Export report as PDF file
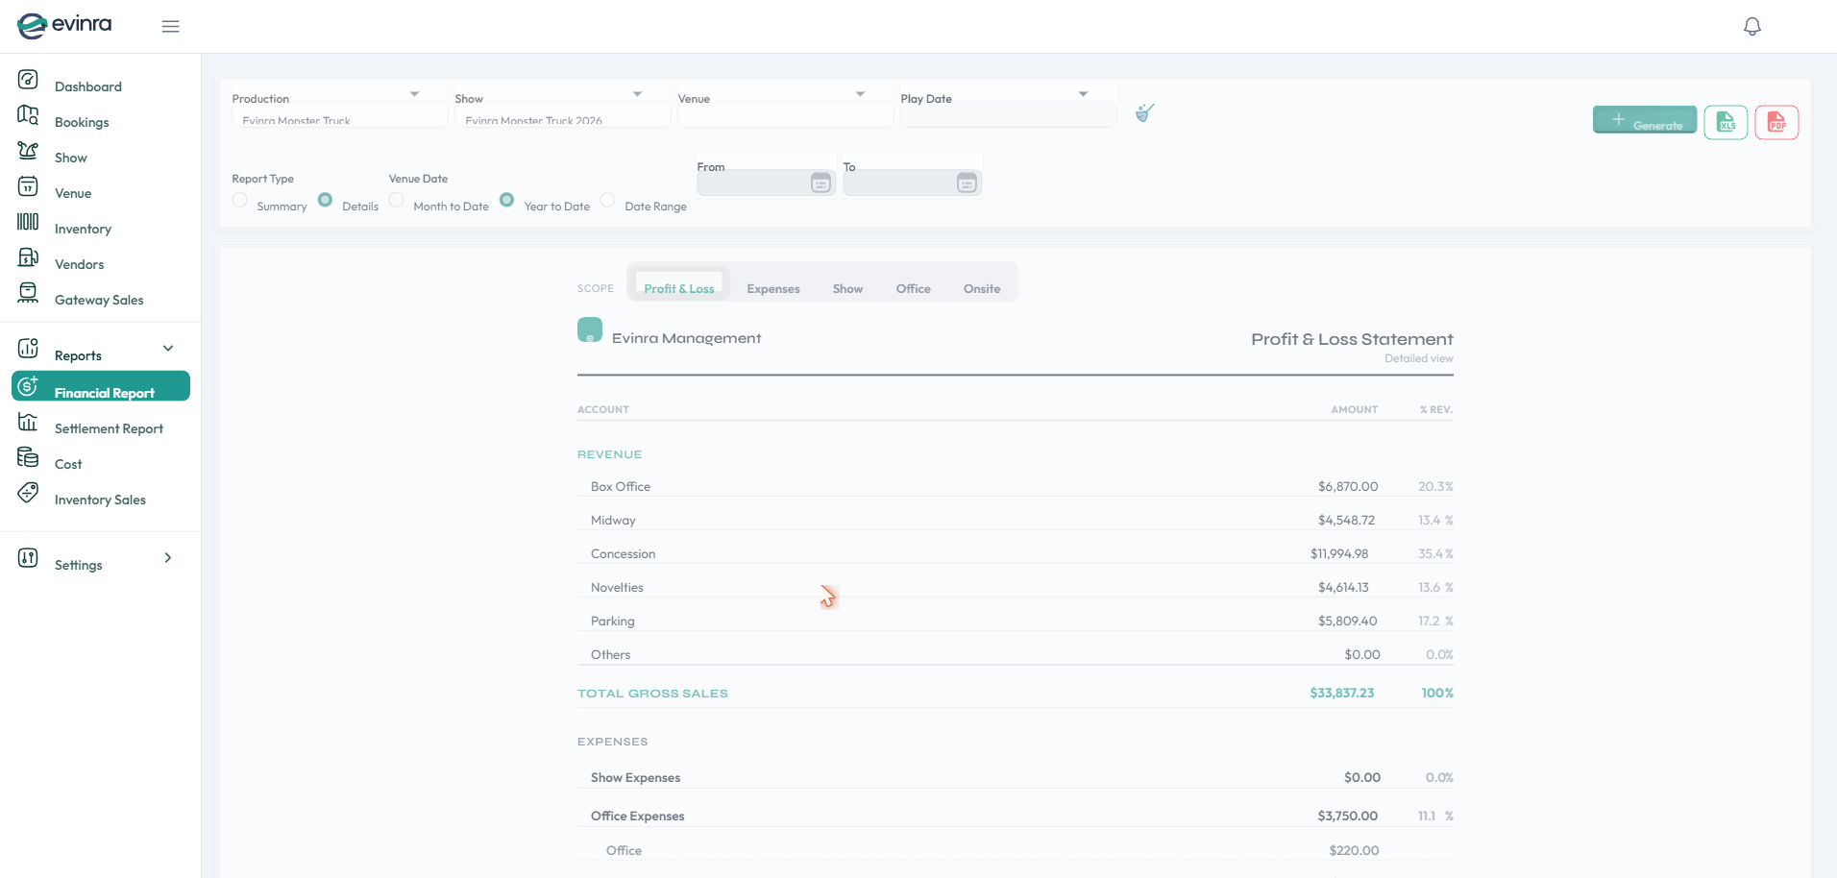The height and width of the screenshot is (878, 1837). [1776, 122]
